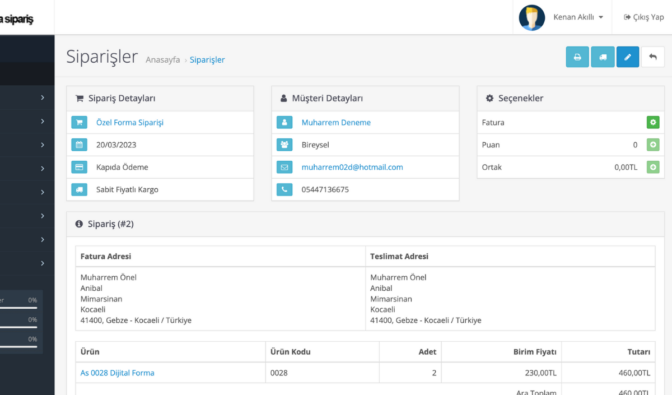Expand the last sidebar menu chevron

tap(43, 263)
